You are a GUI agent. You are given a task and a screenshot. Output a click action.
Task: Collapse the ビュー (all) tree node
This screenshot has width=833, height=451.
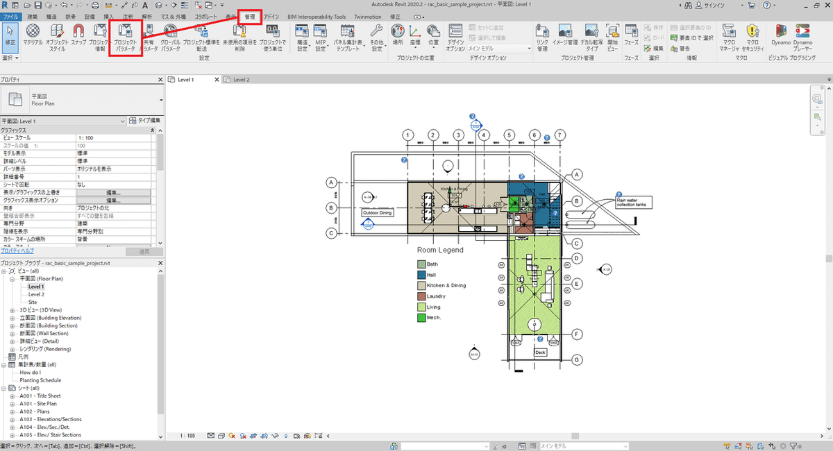point(3,270)
